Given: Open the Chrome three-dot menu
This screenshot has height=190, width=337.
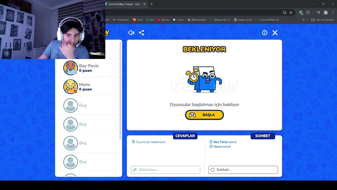Looking at the screenshot, I should point(333,12).
